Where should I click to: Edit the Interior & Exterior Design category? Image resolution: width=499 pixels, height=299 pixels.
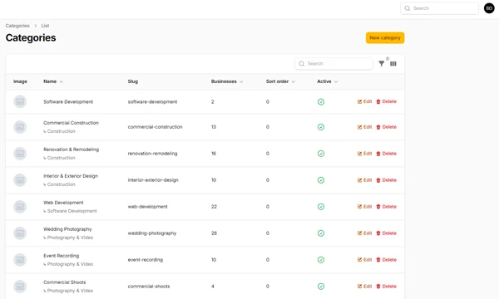365,180
